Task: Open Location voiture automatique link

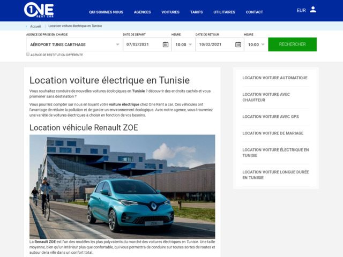Action: click(275, 78)
